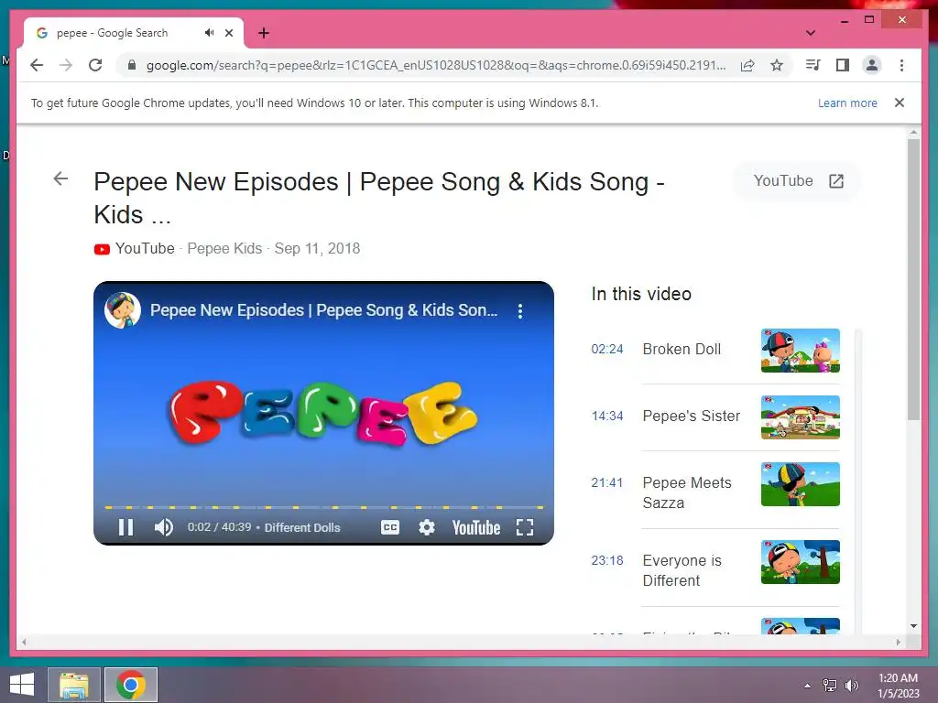Open the YouTube external link button
The height and width of the screenshot is (703, 938).
point(798,181)
